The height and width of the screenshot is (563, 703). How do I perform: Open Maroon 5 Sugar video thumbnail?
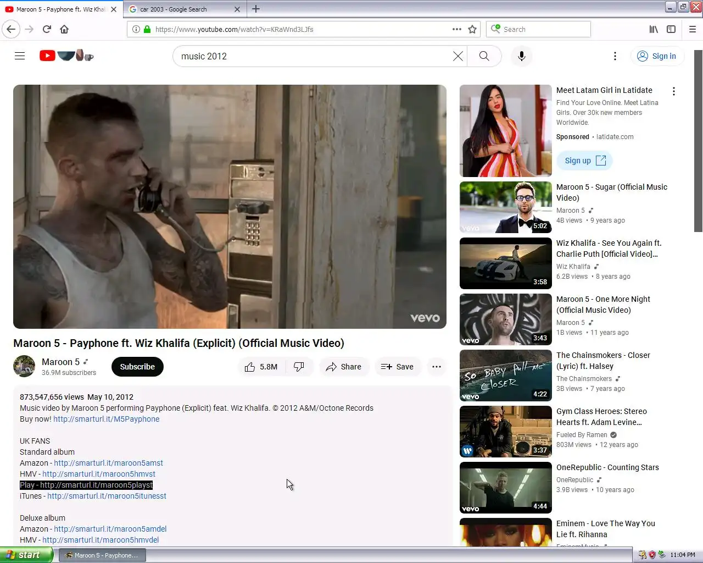click(506, 207)
